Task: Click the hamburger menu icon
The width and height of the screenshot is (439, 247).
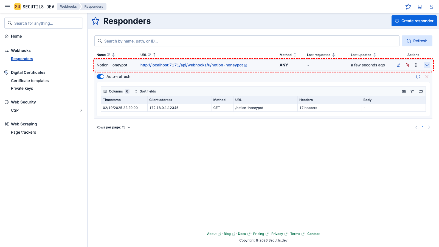Action: pyautogui.click(x=8, y=7)
